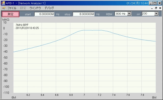The height and width of the screenshot is (100, 163).
Task: Open the ウインドウ menu
Action: (35, 8)
